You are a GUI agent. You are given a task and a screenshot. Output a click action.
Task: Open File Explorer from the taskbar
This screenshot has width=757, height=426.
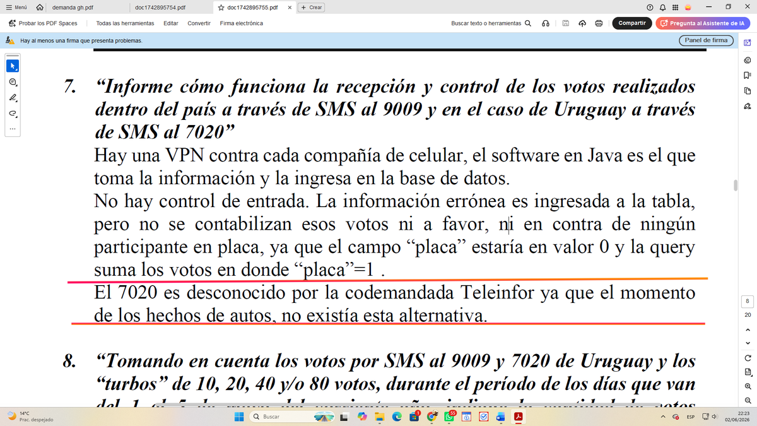pyautogui.click(x=380, y=417)
